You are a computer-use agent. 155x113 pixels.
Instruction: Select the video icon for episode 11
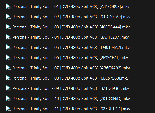pyautogui.click(x=8, y=109)
